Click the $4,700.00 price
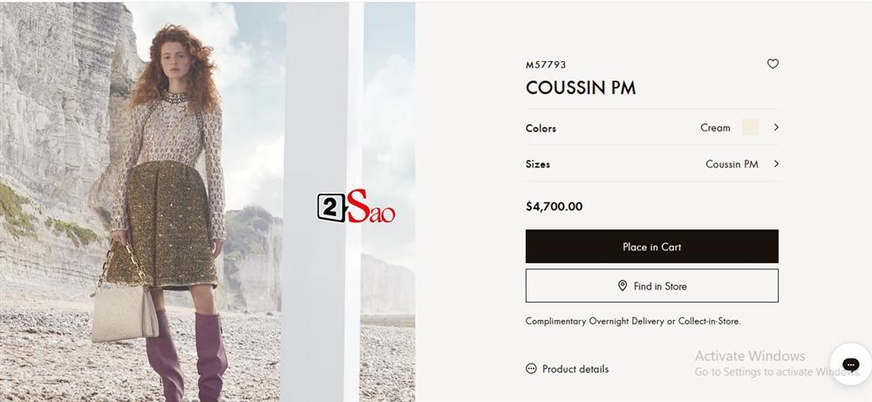 (x=554, y=207)
